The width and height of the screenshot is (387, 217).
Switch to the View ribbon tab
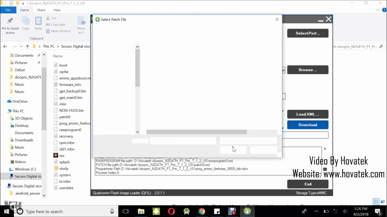[x=57, y=10]
